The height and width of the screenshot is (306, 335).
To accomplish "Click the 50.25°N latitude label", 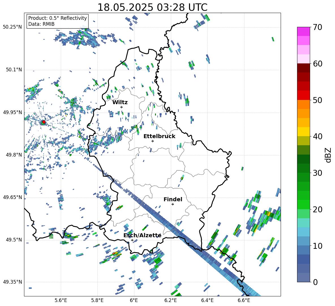I will pos(12,27).
